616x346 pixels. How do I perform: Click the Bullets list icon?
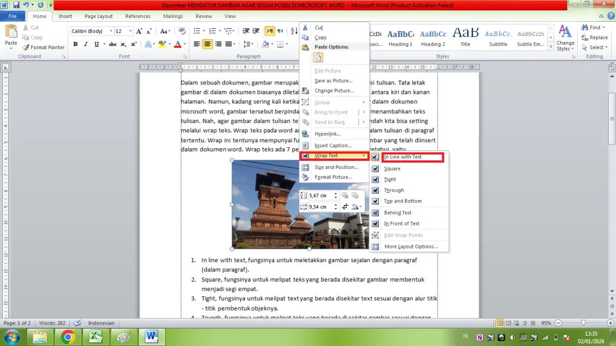coord(197,31)
